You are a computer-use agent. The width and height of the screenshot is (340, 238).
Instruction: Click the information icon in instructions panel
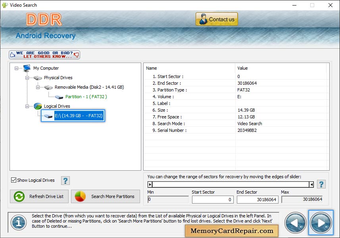[19, 223]
